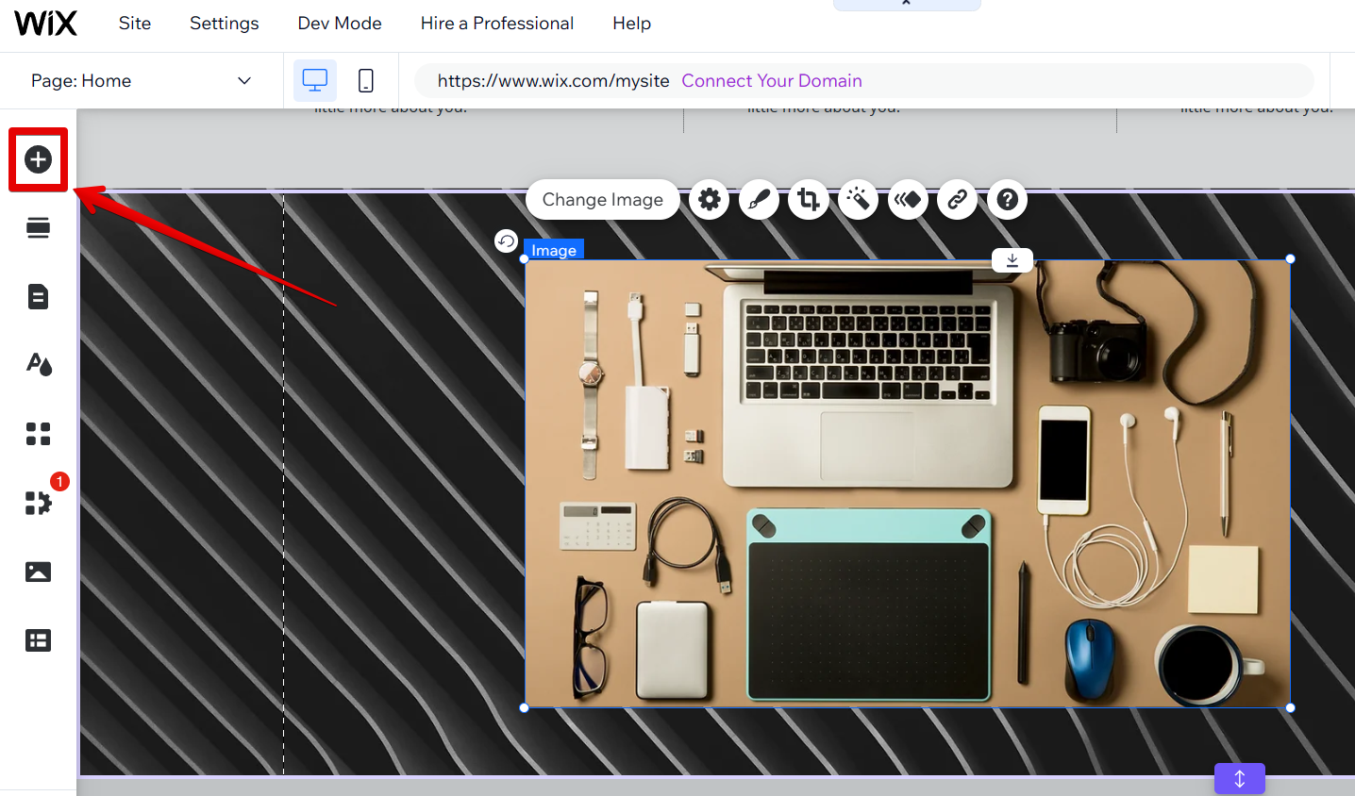Open My Business puzzle icon

38,503
